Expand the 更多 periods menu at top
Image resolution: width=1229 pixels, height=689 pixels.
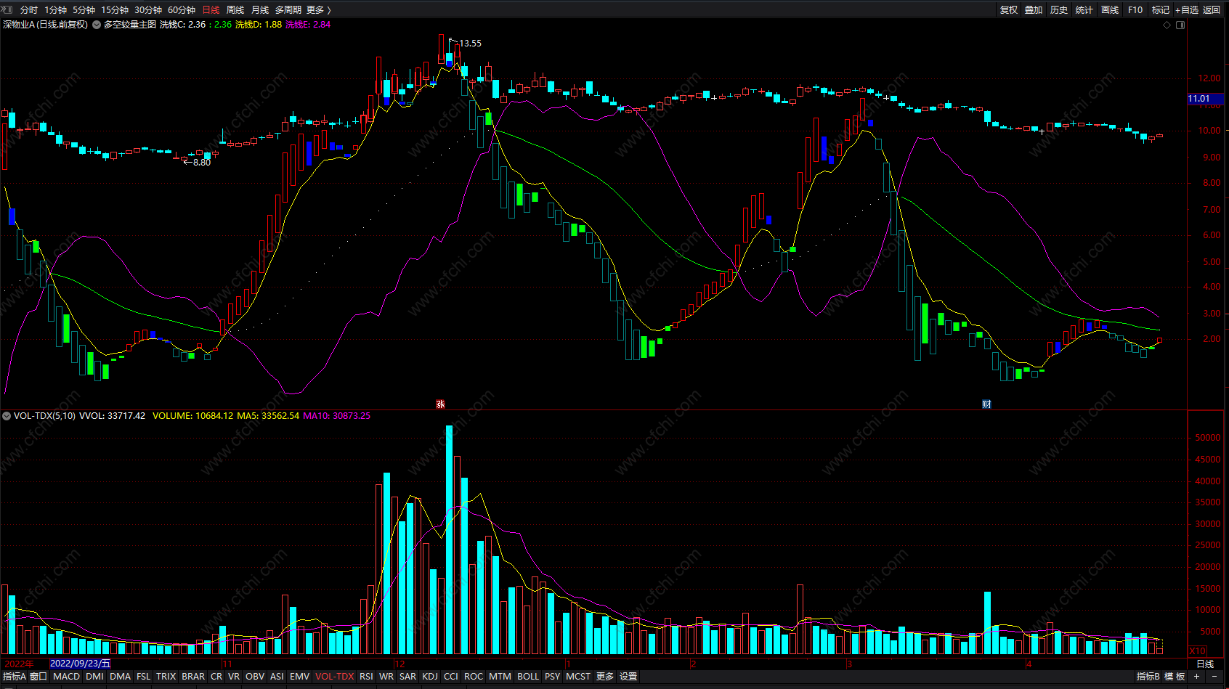coord(318,10)
